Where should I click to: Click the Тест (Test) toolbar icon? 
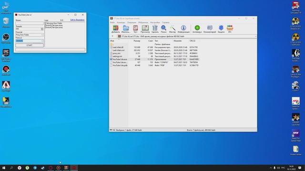[x=135, y=29]
